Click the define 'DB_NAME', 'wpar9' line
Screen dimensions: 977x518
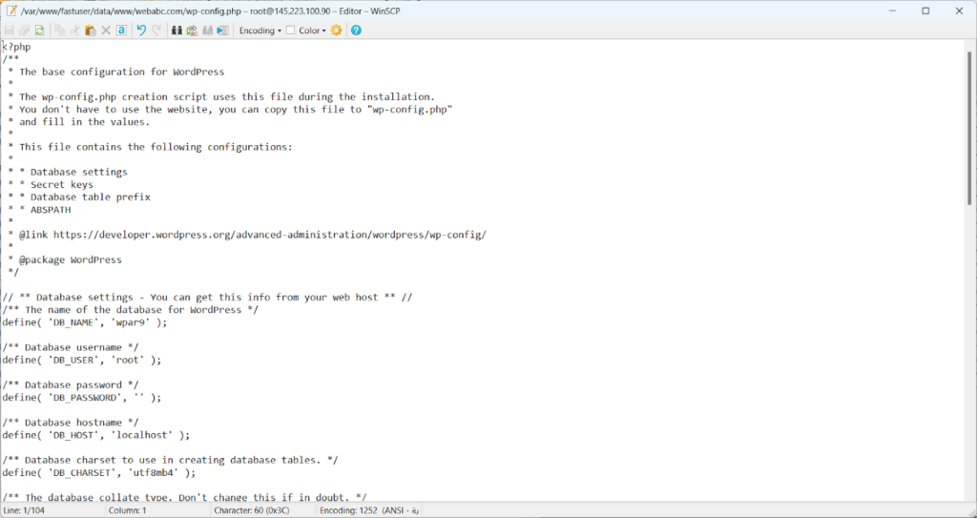tap(85, 322)
